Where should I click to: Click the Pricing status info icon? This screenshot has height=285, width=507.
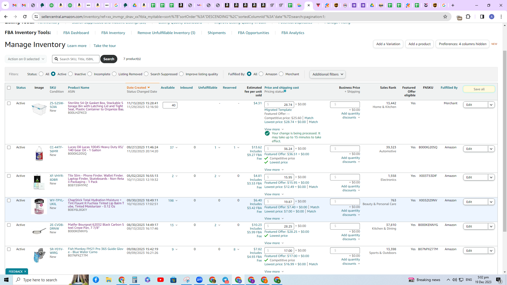(x=285, y=91)
